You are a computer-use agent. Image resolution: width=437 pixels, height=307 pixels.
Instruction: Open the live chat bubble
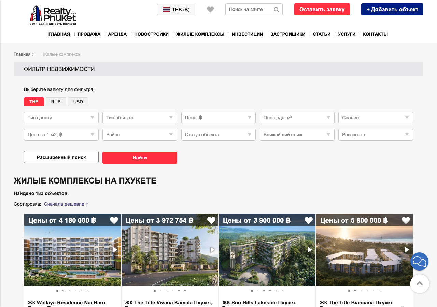[419, 262]
